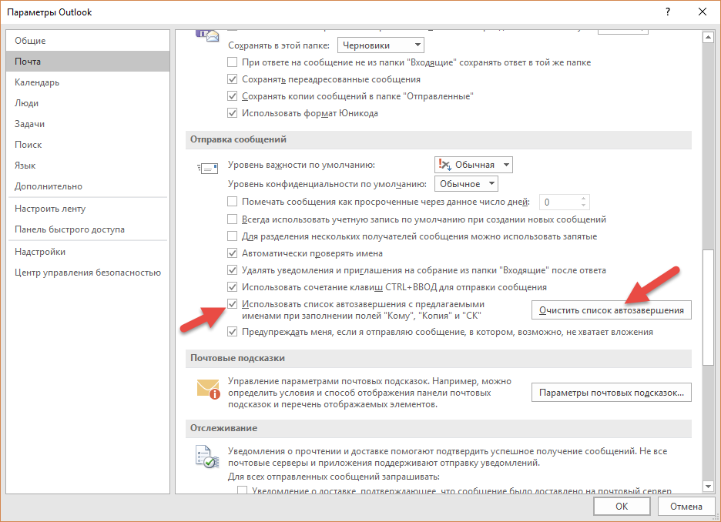Open default sensitivity Обычное dropdown
Viewport: 721px width, 522px height.
tap(466, 184)
